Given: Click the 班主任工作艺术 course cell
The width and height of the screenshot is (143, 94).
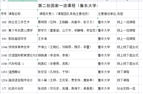Looking at the screenshot, I should click(x=23, y=22).
